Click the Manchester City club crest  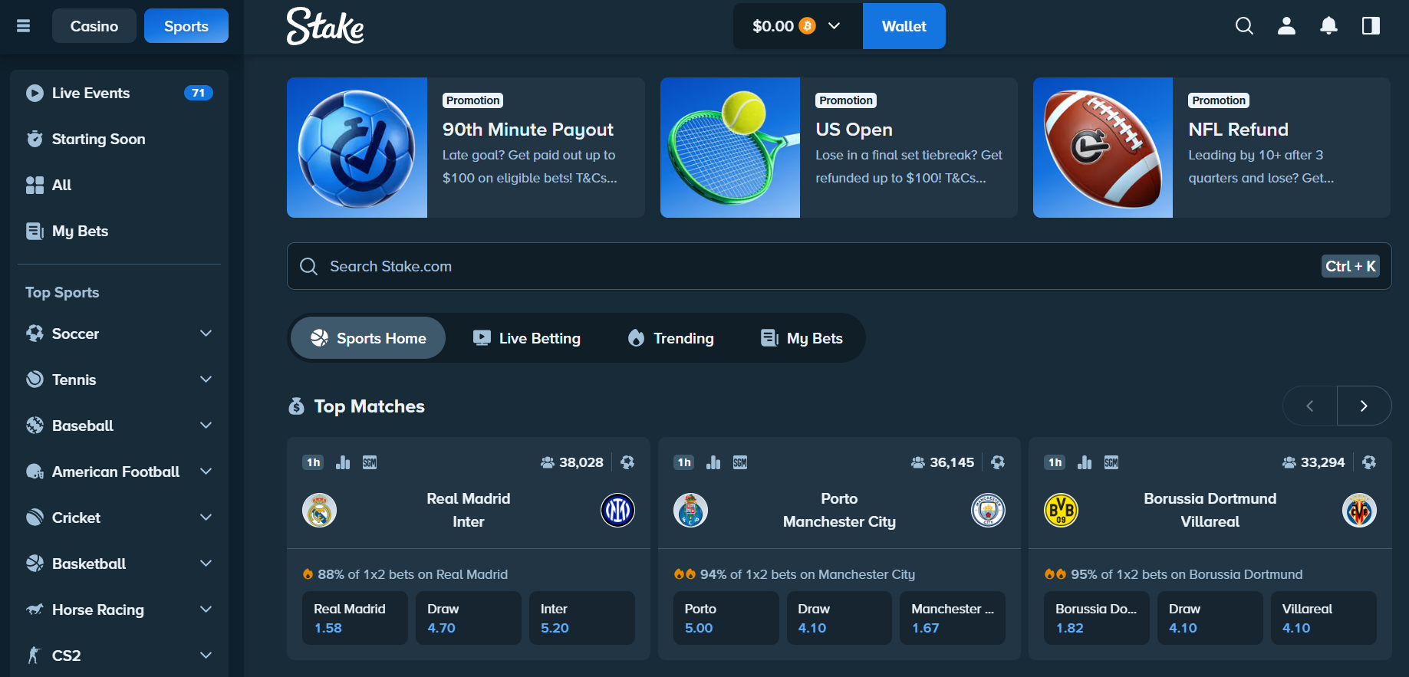coord(988,511)
